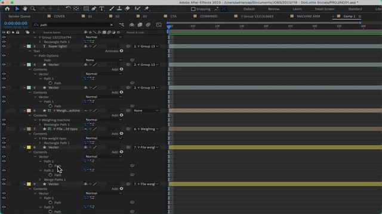
Task: Open the '6. Weighing' parent dropdown on layer 7
Action: point(146,129)
